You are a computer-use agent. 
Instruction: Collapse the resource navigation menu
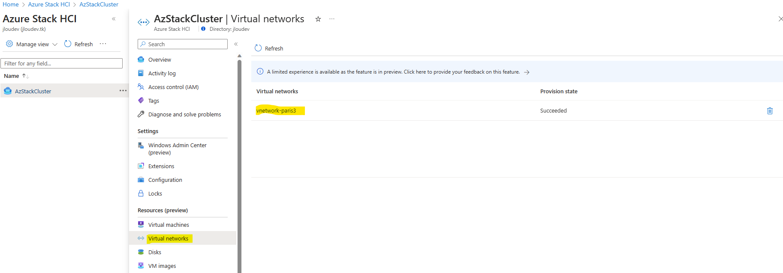click(x=236, y=44)
